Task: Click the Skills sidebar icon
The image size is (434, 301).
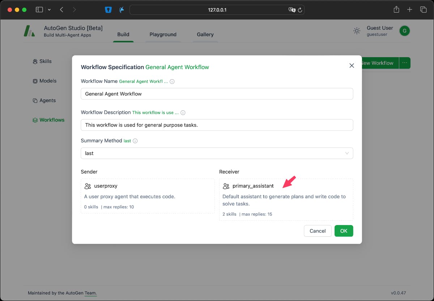Action: coord(35,62)
